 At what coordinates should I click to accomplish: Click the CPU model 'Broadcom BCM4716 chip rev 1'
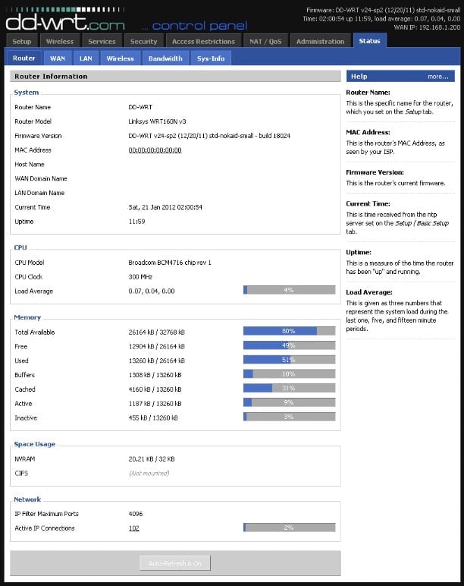[170, 263]
